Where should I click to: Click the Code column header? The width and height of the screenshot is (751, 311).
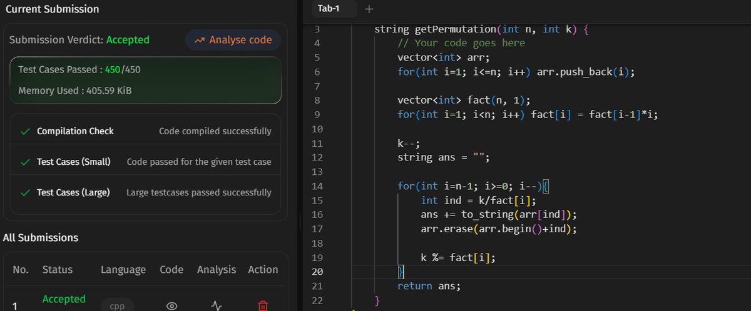[171, 270]
